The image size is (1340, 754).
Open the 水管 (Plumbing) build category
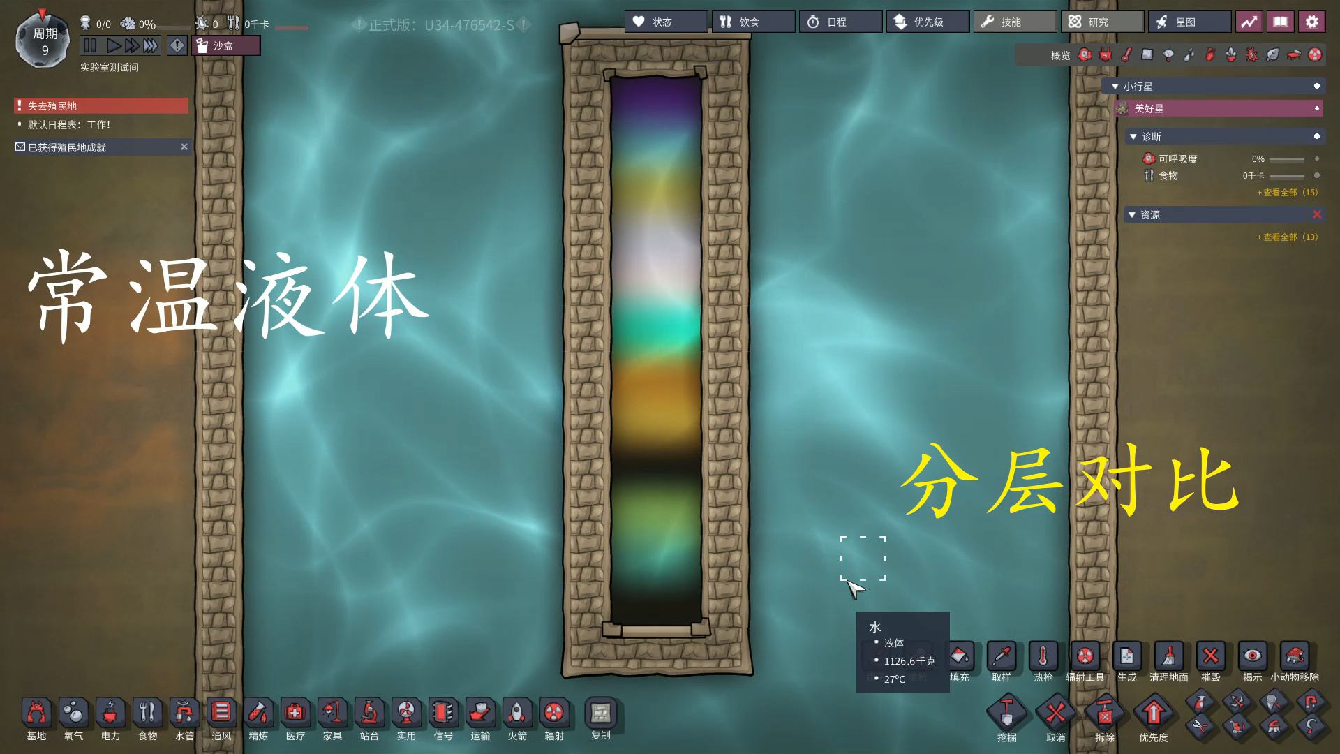[x=184, y=714]
